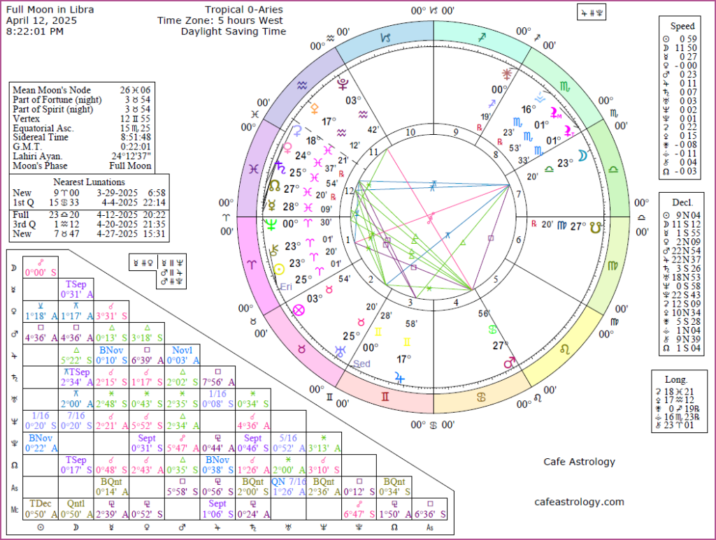
Task: Select the Chiron glyph at 23° Aries
Action: tap(274, 249)
